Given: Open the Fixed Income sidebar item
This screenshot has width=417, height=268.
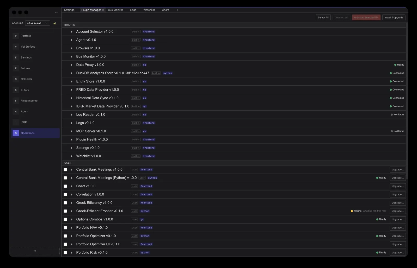Looking at the screenshot, I should (x=35, y=101).
